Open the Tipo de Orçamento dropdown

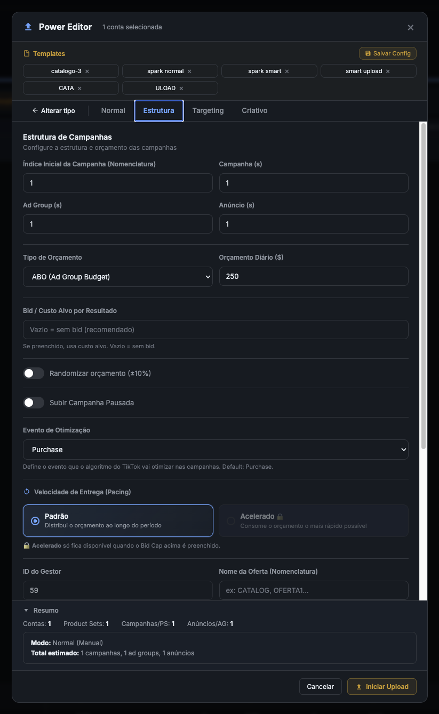tap(118, 277)
